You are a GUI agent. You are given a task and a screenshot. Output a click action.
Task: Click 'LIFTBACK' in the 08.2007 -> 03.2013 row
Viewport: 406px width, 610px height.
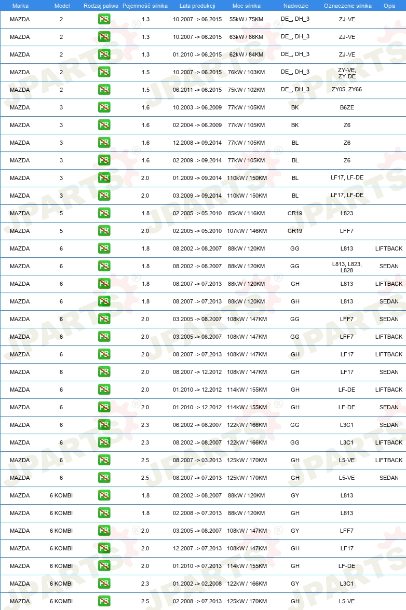point(389,460)
